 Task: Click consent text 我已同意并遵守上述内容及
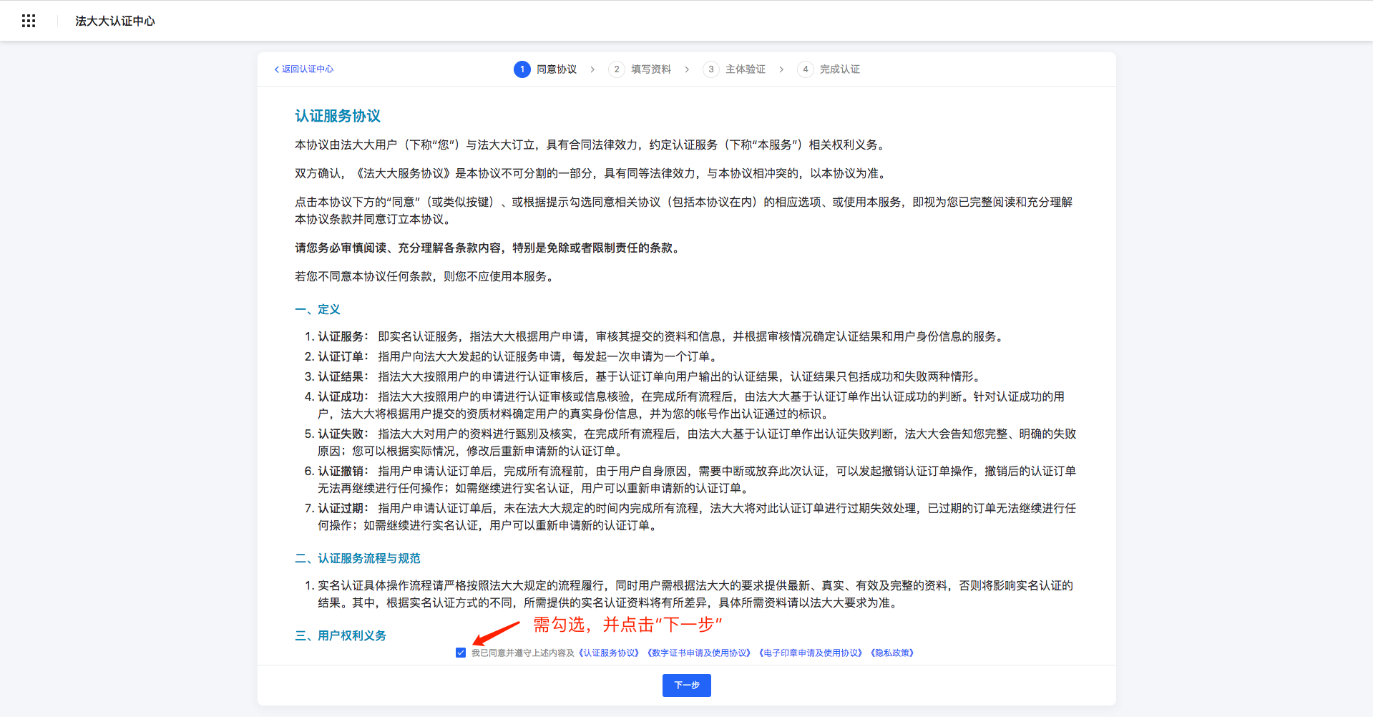coord(523,653)
